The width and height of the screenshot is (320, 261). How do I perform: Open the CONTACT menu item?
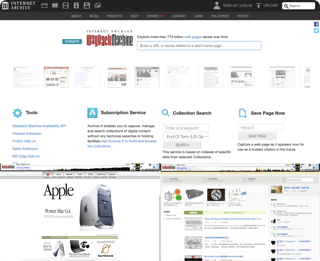(179, 16)
